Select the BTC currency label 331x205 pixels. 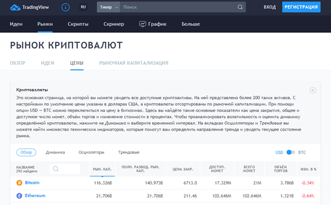click(x=302, y=152)
